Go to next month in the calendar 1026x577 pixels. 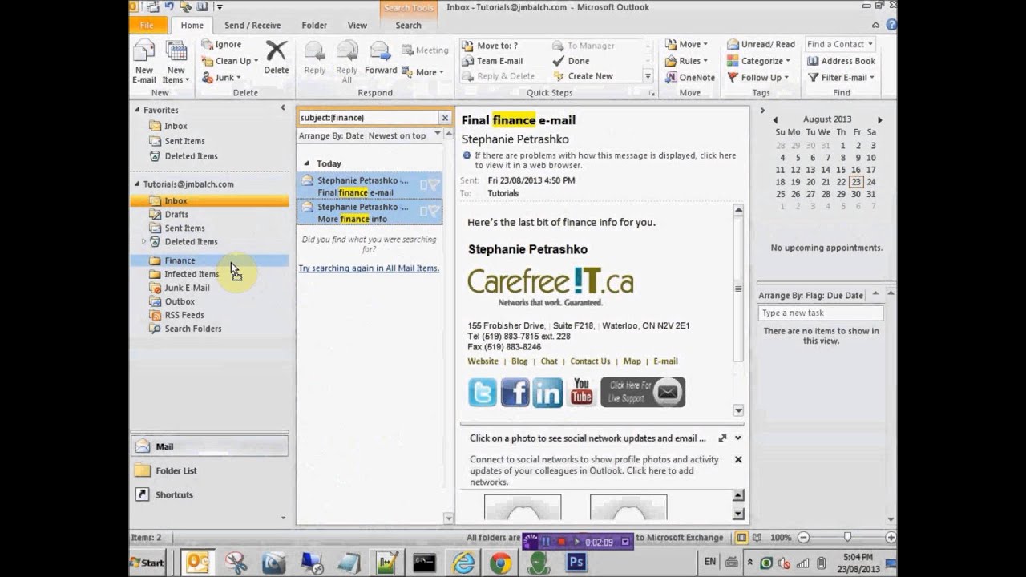point(879,120)
